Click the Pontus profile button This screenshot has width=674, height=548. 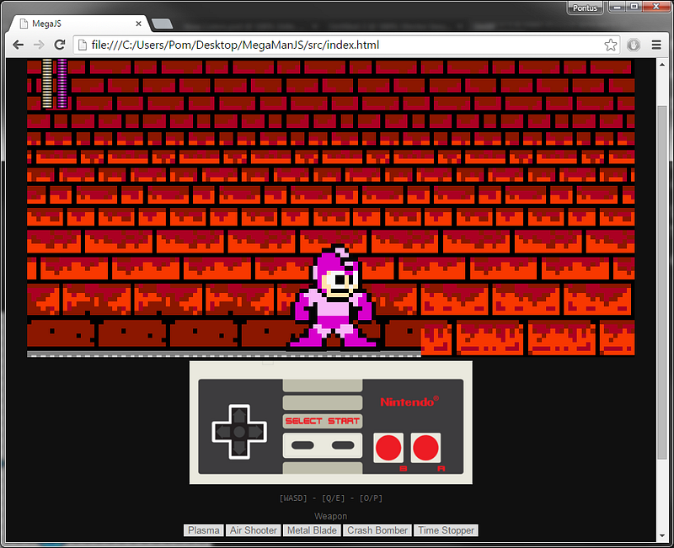[x=585, y=8]
